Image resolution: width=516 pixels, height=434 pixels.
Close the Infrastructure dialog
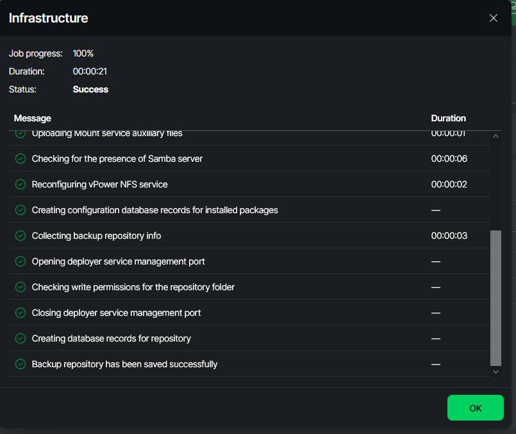494,18
